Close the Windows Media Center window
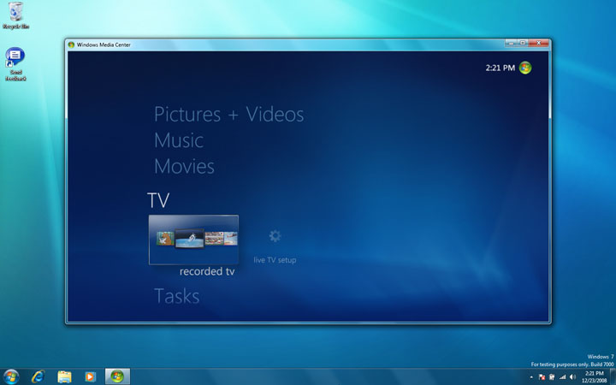This screenshot has height=385, width=616. click(539, 43)
